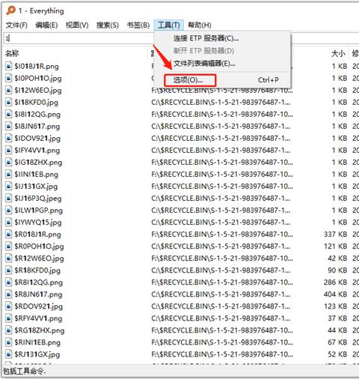This screenshot has width=359, height=379.
Task: Select file name $I8I12QG.png
Action: tap(37, 115)
